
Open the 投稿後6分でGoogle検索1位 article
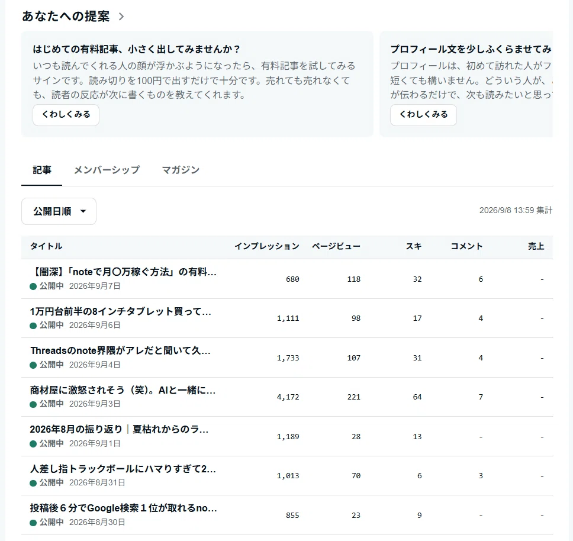(124, 508)
